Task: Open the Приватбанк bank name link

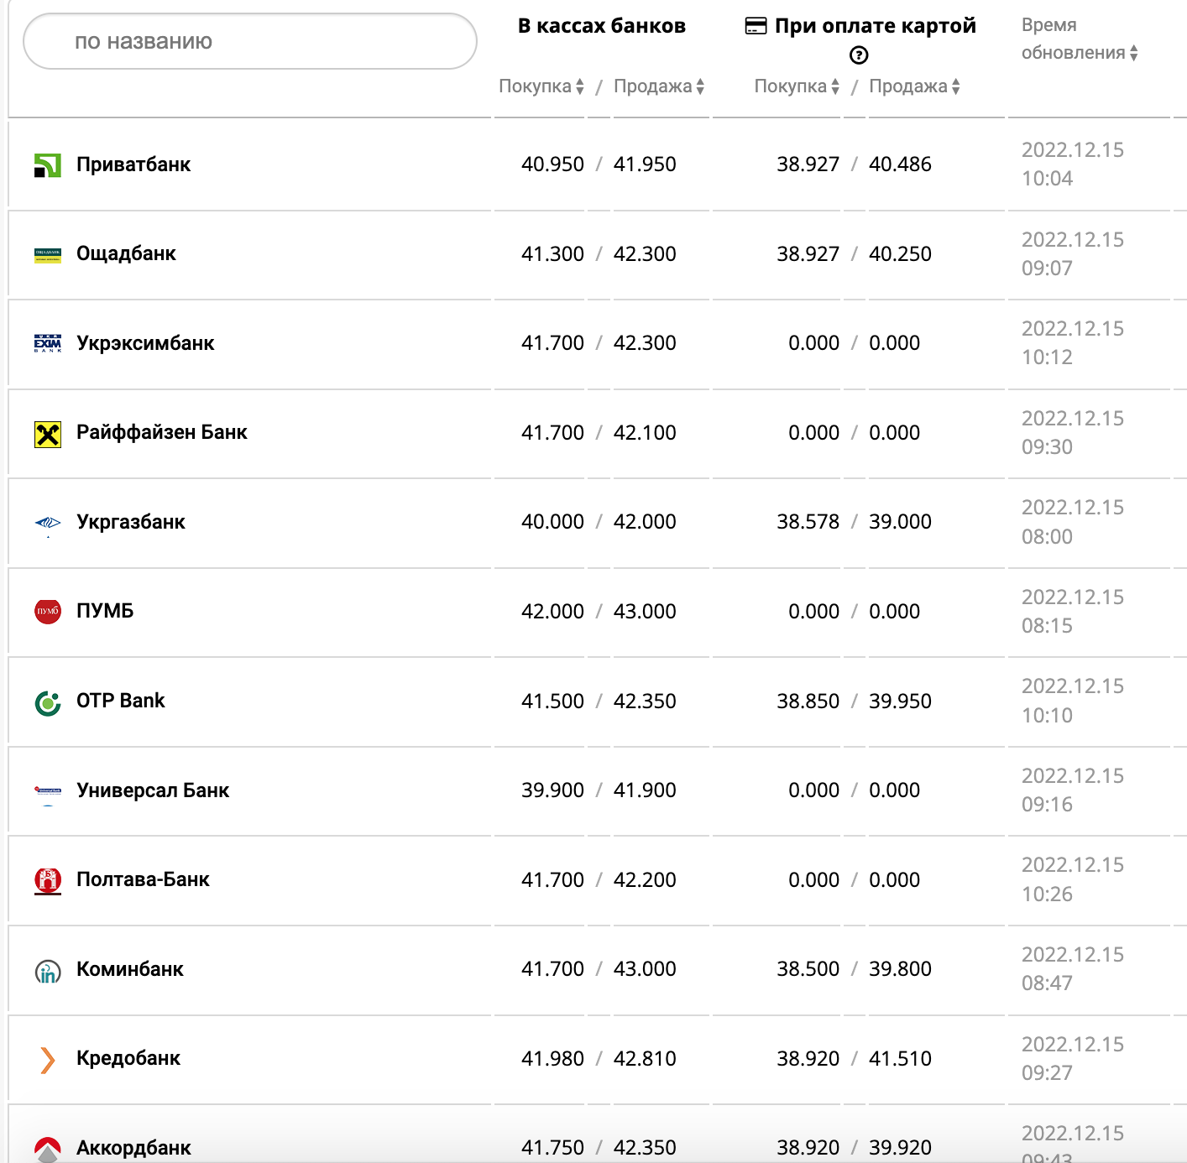Action: click(x=133, y=164)
